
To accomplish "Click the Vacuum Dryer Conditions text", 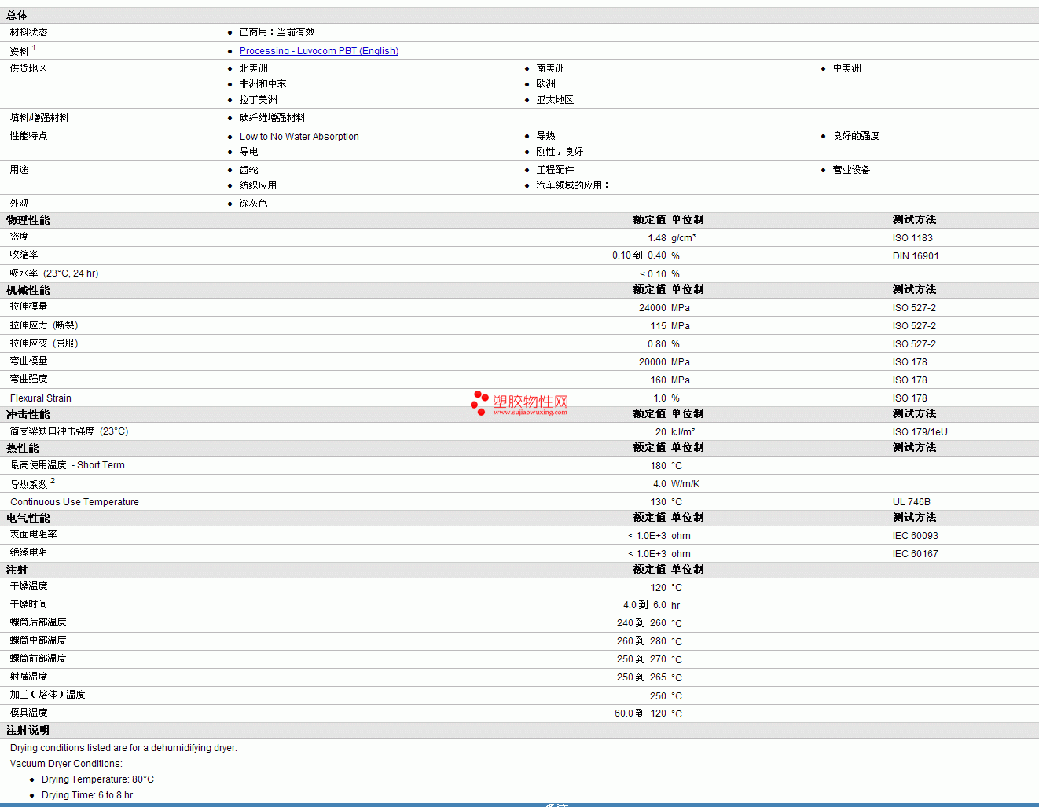I will pyautogui.click(x=66, y=764).
